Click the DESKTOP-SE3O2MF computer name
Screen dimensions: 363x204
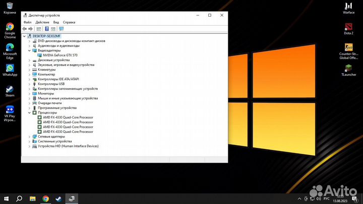pos(46,36)
